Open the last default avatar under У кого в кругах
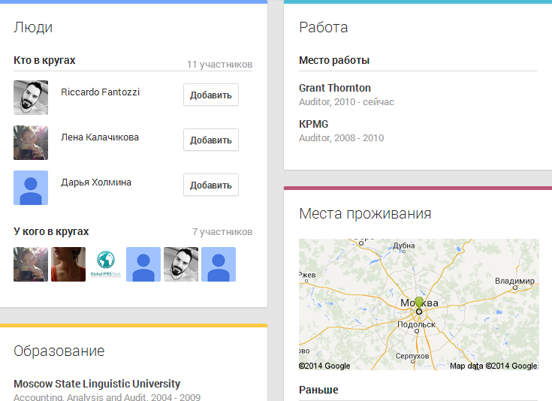 coord(219,264)
